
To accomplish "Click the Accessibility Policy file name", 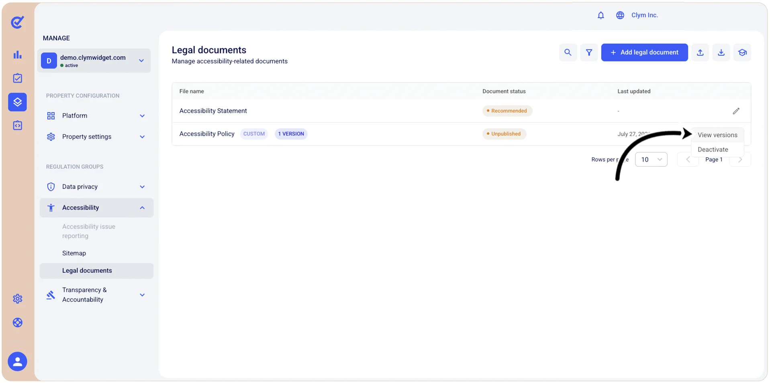I will point(207,134).
